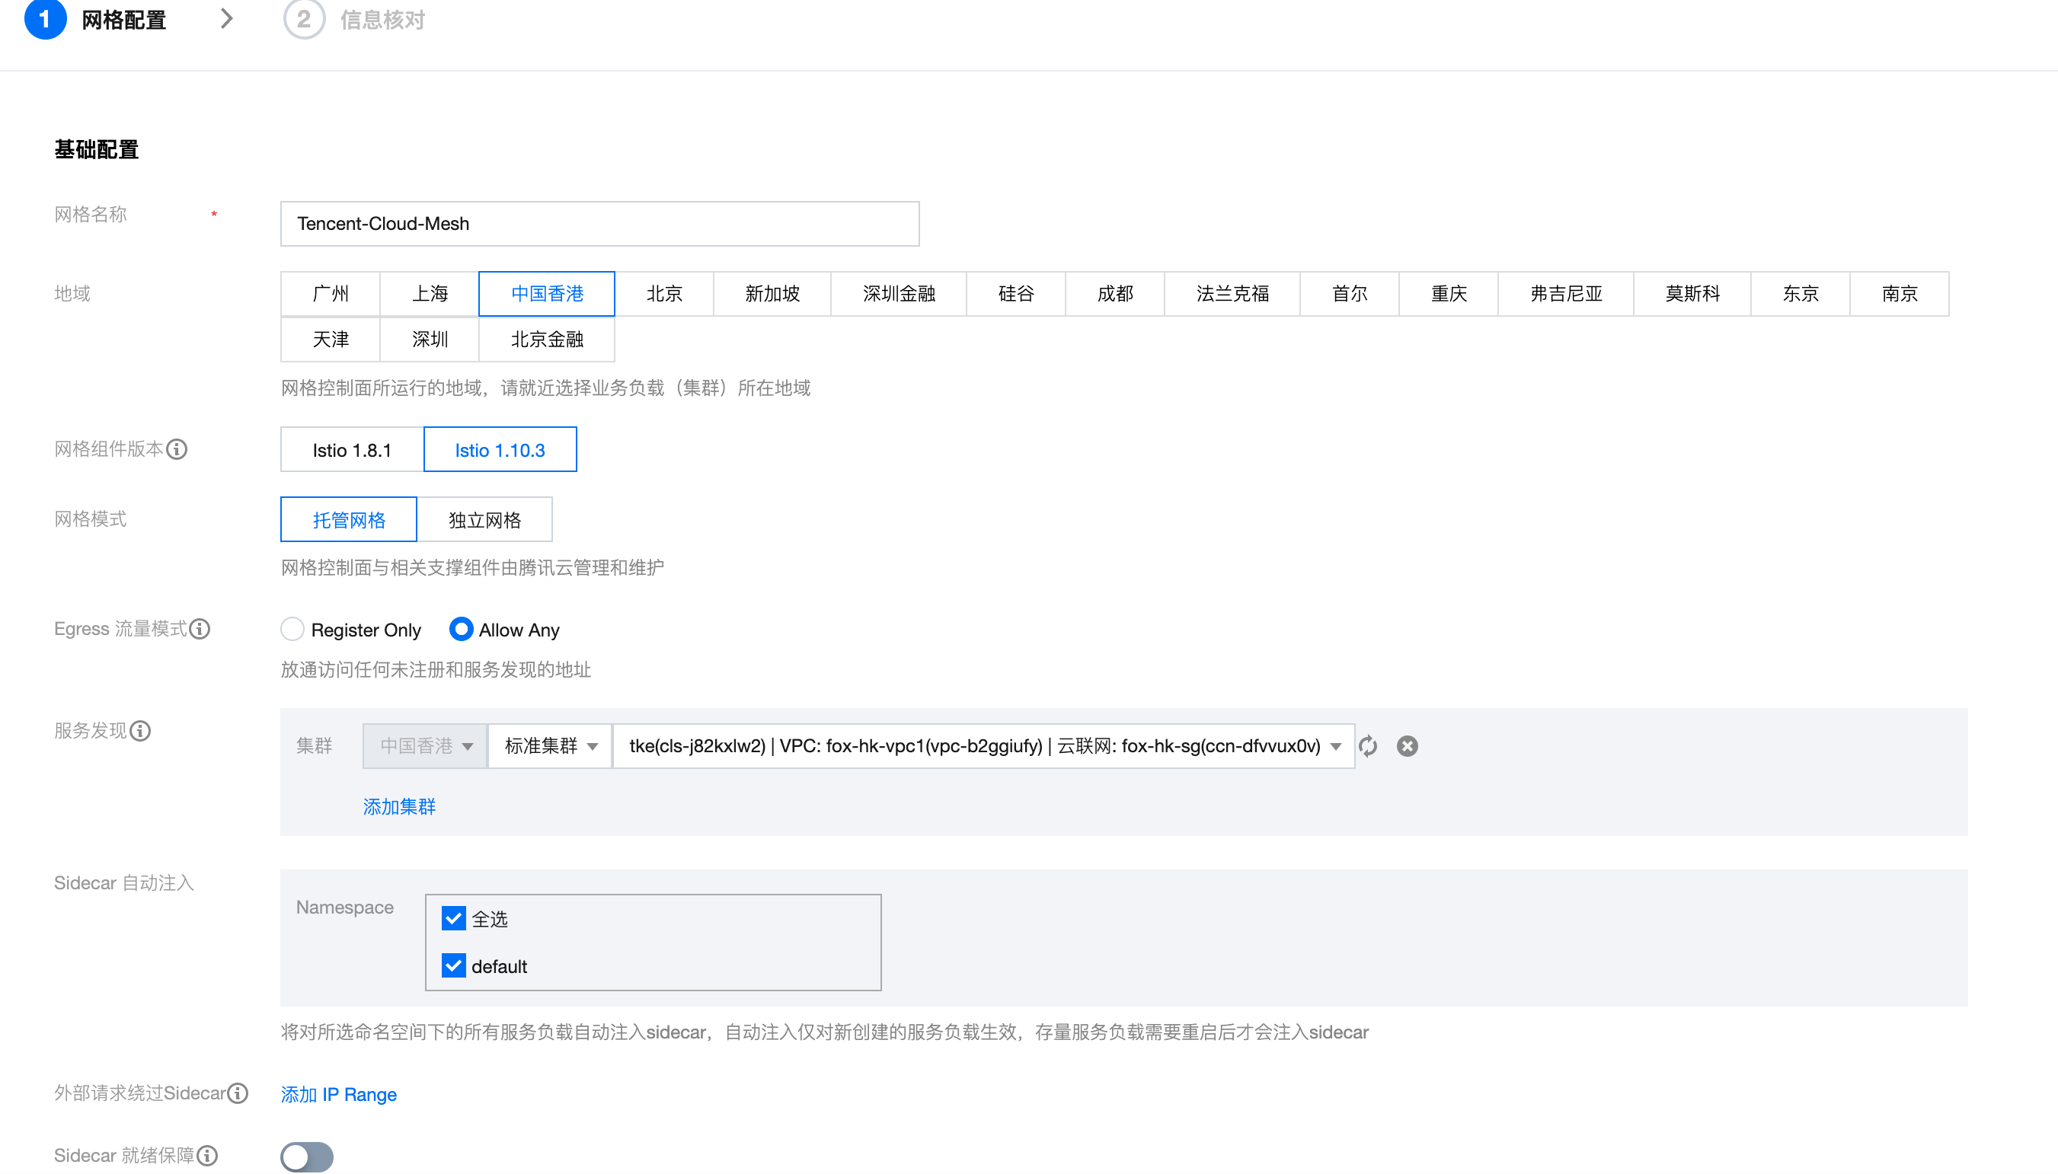Select the 东京 region
The width and height of the screenshot is (2058, 1174).
(1801, 294)
